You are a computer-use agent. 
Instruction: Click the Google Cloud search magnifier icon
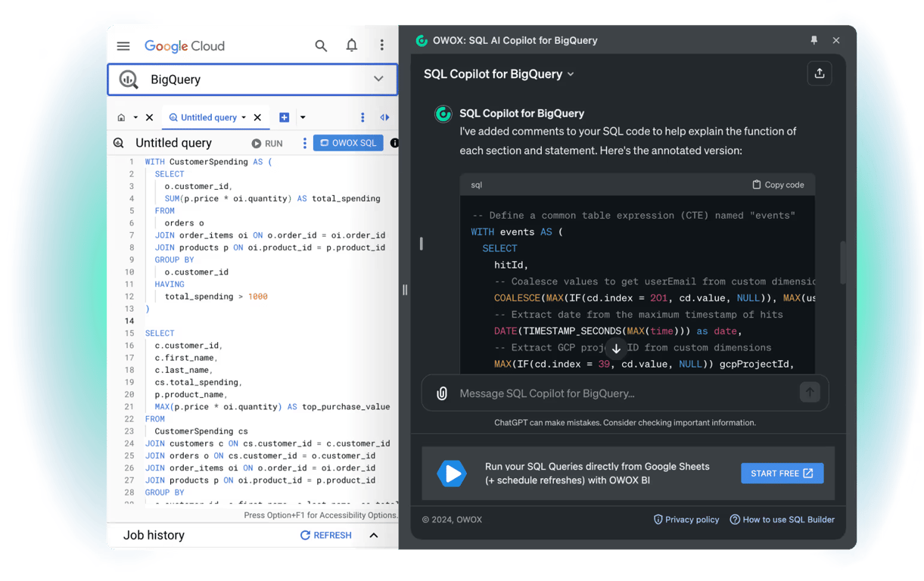coord(321,46)
